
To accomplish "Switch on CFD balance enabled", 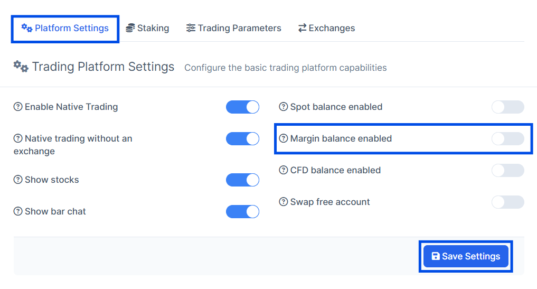I will [507, 170].
